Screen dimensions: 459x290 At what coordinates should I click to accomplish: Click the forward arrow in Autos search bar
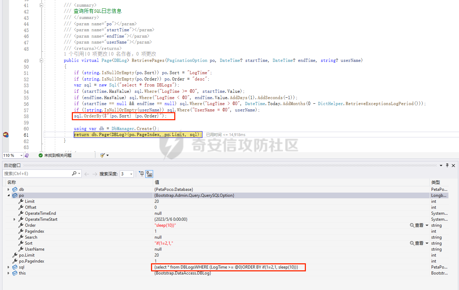(x=94, y=174)
